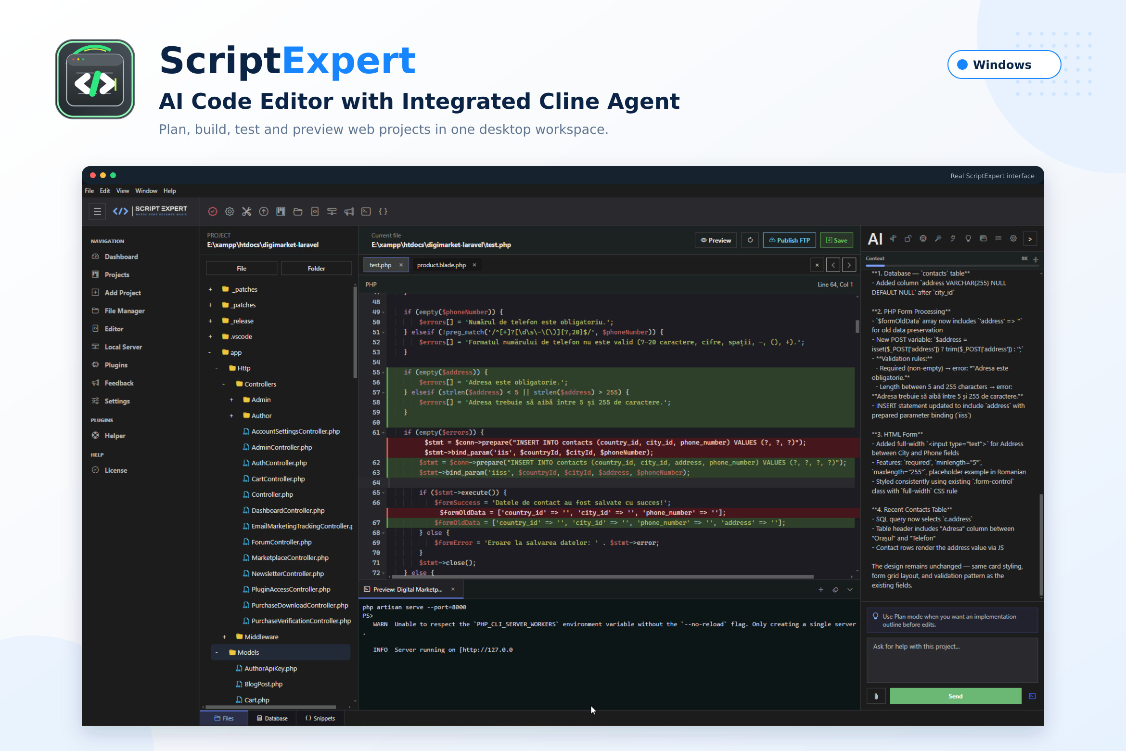
Task: Add a new terminal tab with plus icon
Action: pyautogui.click(x=821, y=590)
